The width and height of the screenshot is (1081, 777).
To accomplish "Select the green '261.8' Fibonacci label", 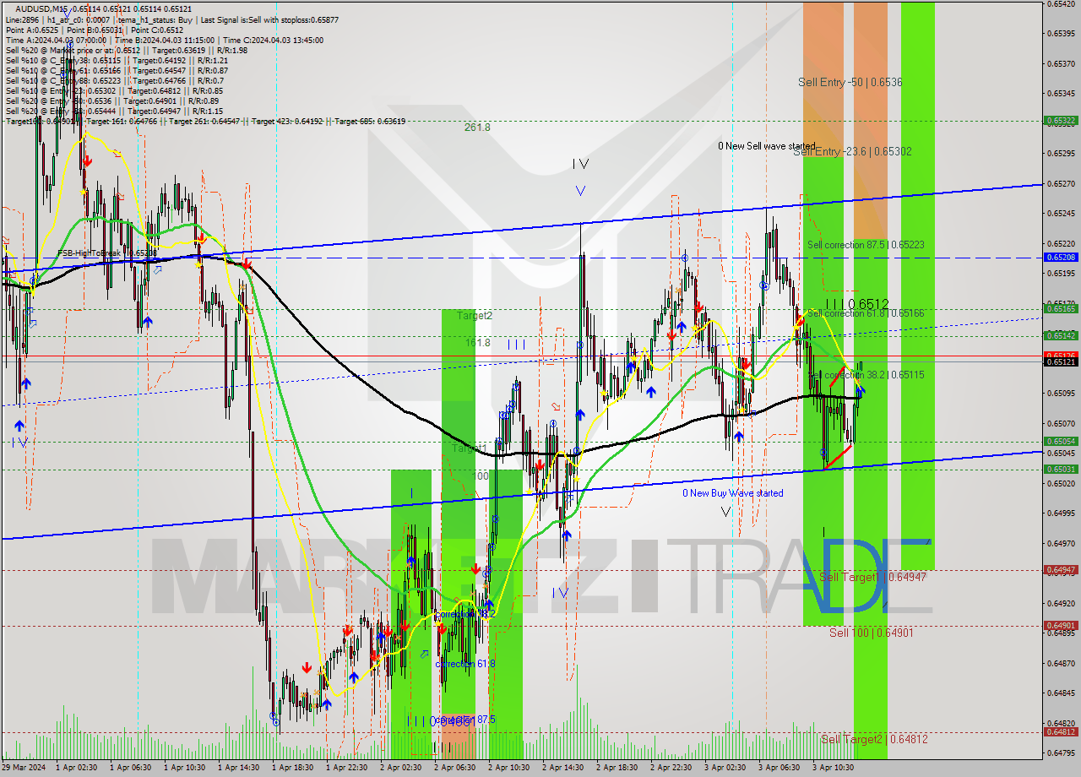I will coord(477,128).
